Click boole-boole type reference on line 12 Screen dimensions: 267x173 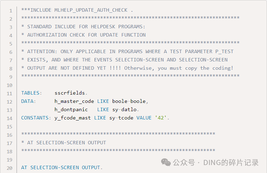tap(129, 101)
